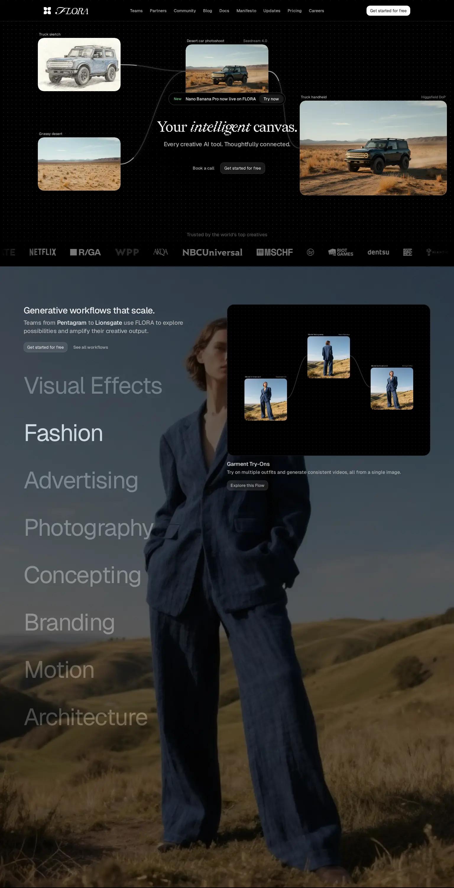Open the See all workflows link
Image resolution: width=454 pixels, height=888 pixels.
(90, 347)
